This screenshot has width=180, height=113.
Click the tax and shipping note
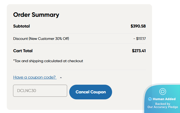tap(49, 61)
